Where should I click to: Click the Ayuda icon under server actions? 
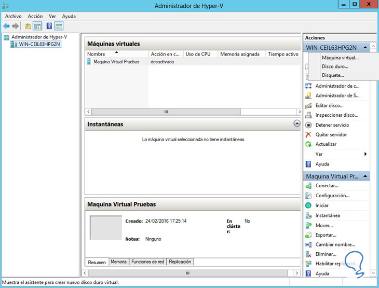[308, 164]
